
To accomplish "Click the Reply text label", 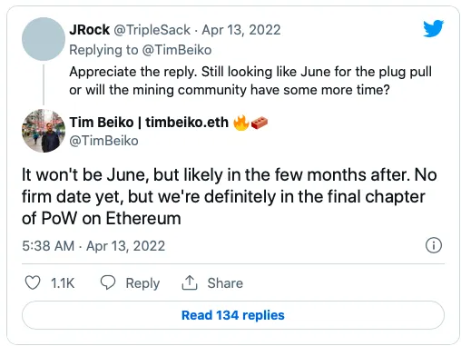I will tap(142, 283).
